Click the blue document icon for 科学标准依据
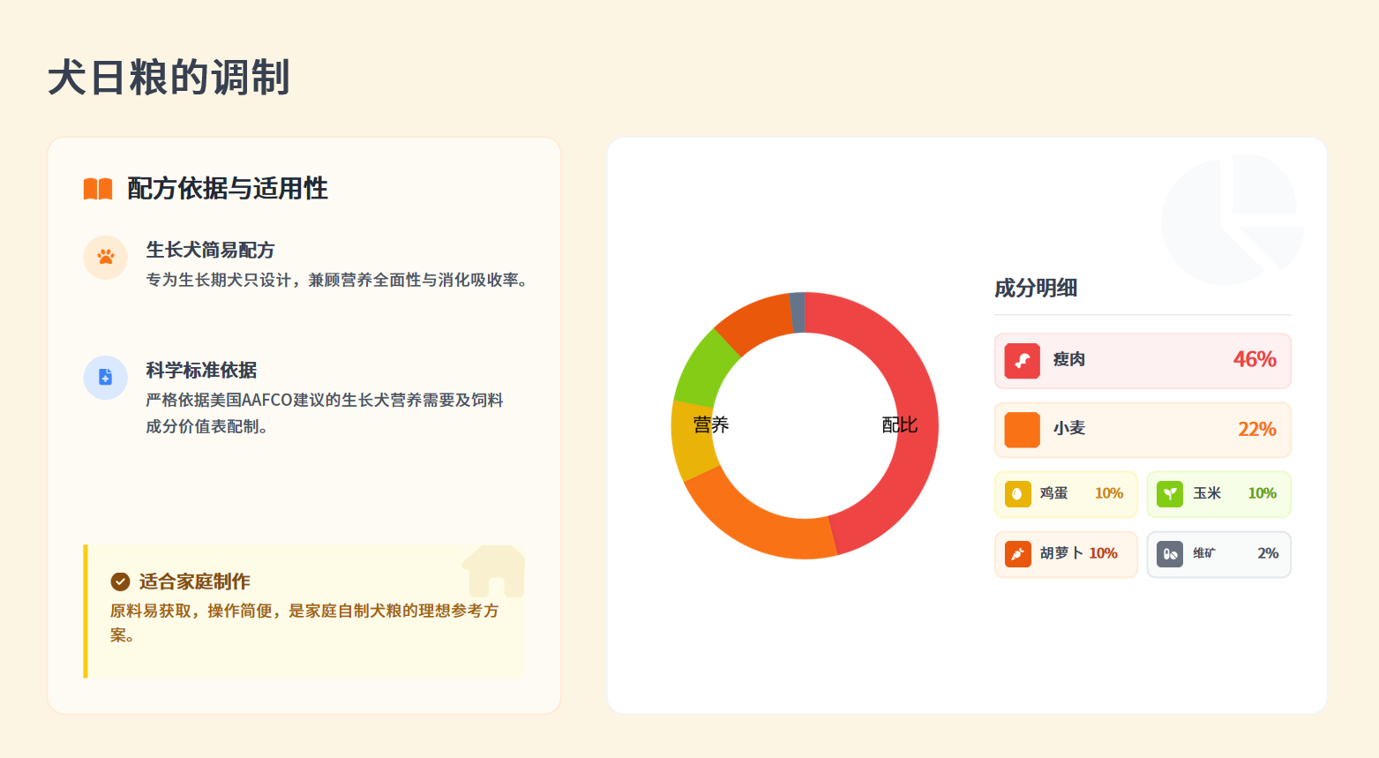 [x=106, y=378]
